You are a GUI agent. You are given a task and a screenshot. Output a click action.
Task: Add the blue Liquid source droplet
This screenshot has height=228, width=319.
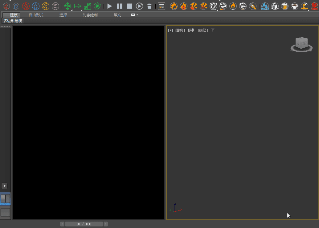pos(36,6)
